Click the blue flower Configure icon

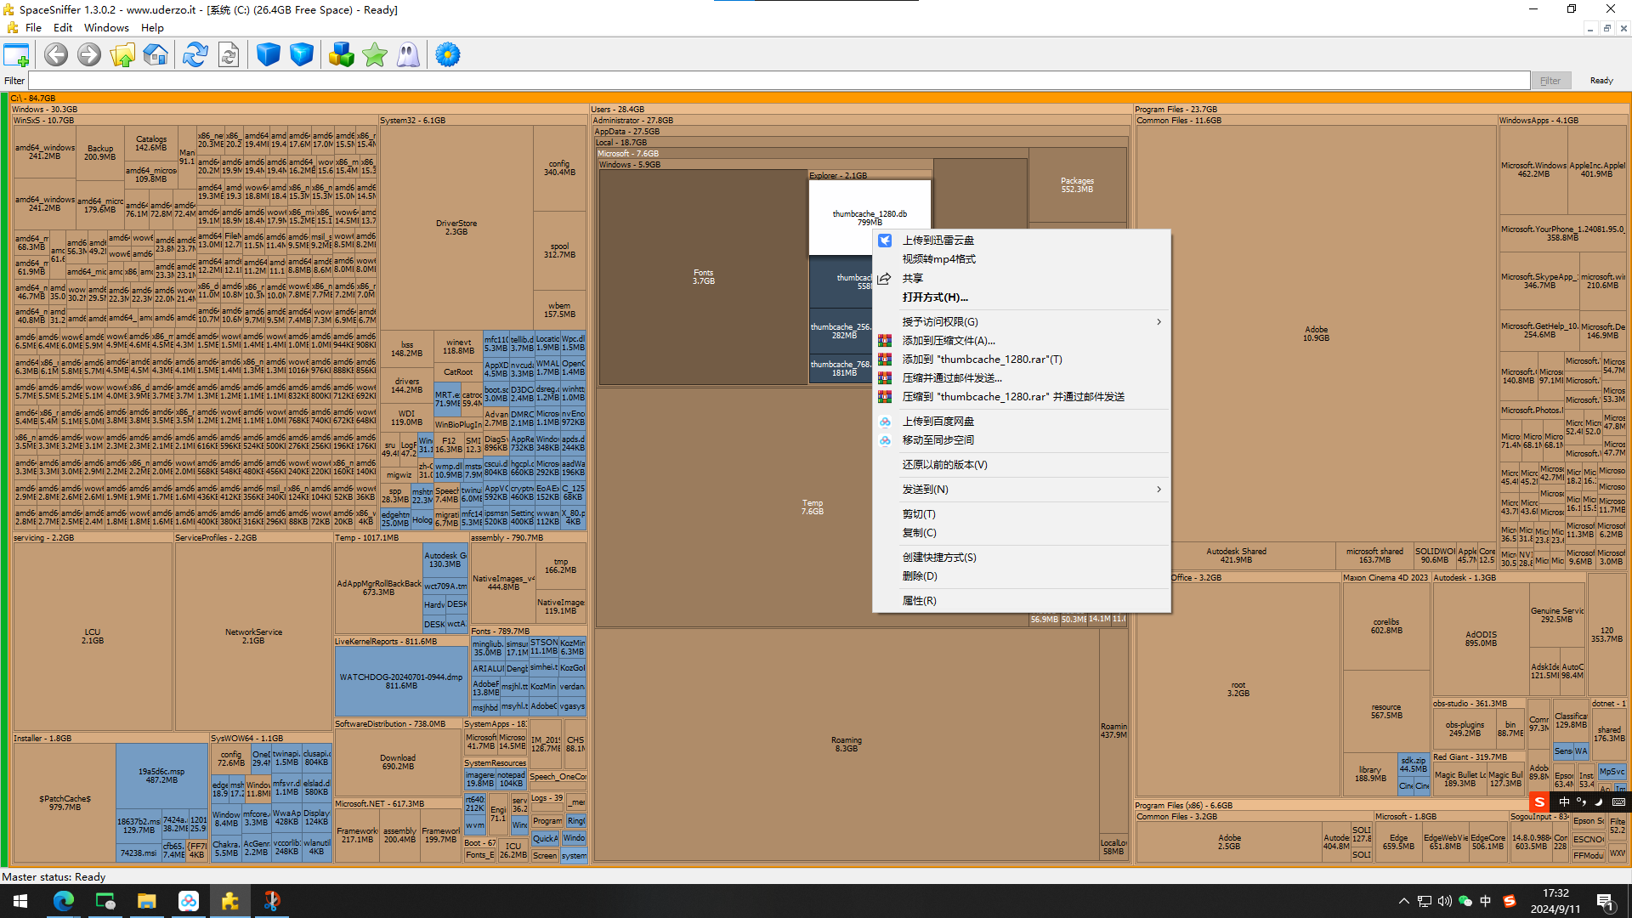[x=448, y=55]
